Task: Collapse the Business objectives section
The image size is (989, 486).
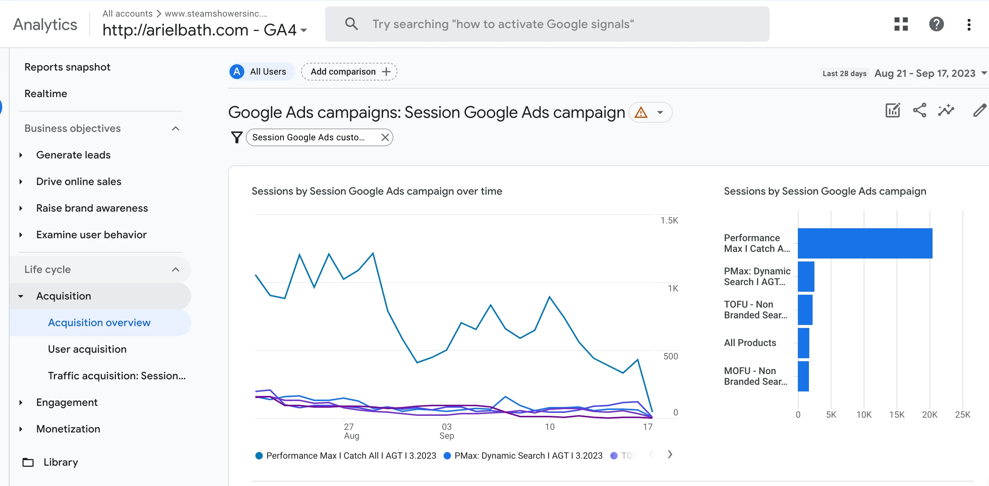Action: (175, 128)
